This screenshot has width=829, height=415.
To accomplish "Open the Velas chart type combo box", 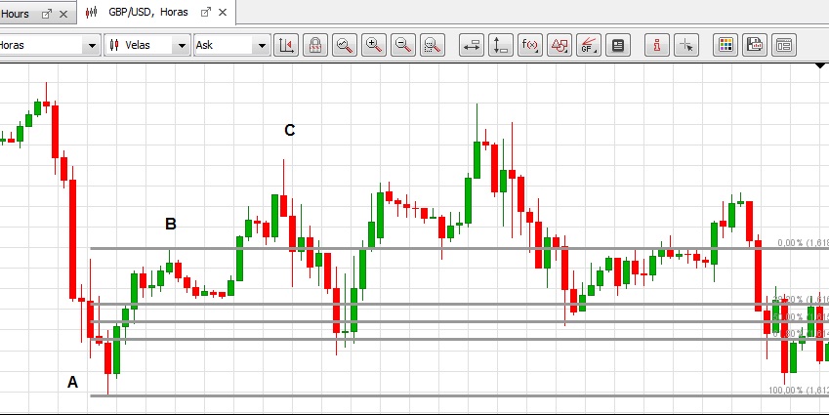I will pos(147,45).
